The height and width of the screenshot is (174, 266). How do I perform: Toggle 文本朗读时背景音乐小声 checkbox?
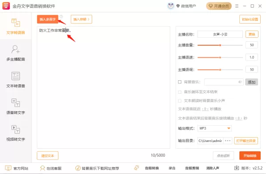pos(180,101)
